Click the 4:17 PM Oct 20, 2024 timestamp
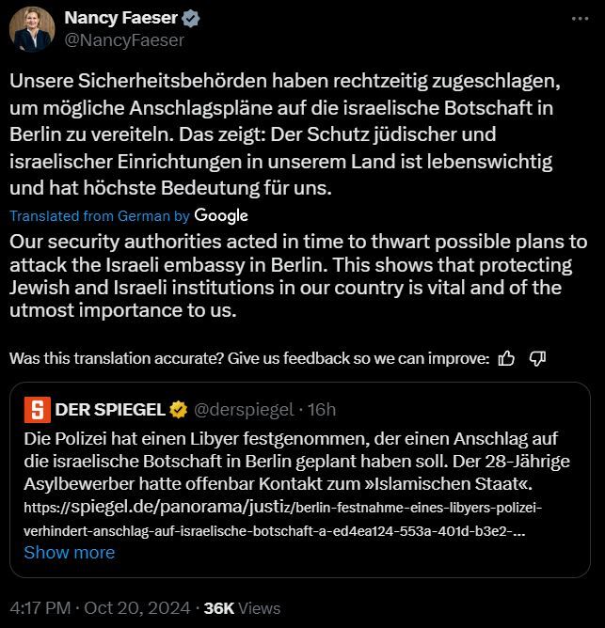This screenshot has width=605, height=628. [x=101, y=608]
